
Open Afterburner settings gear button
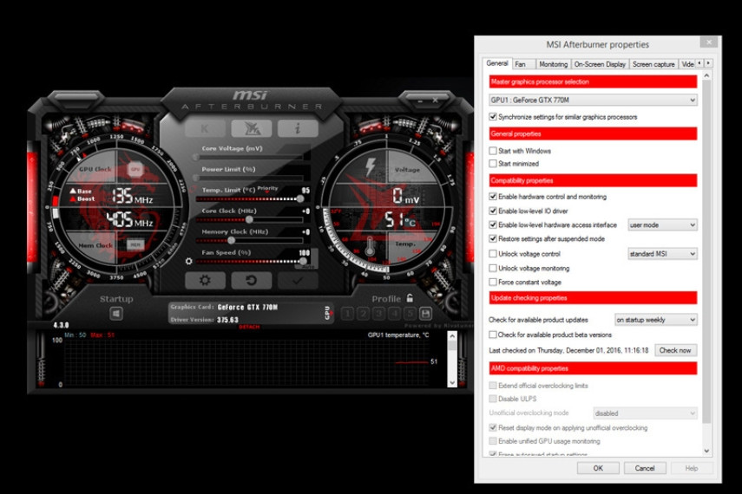point(205,280)
